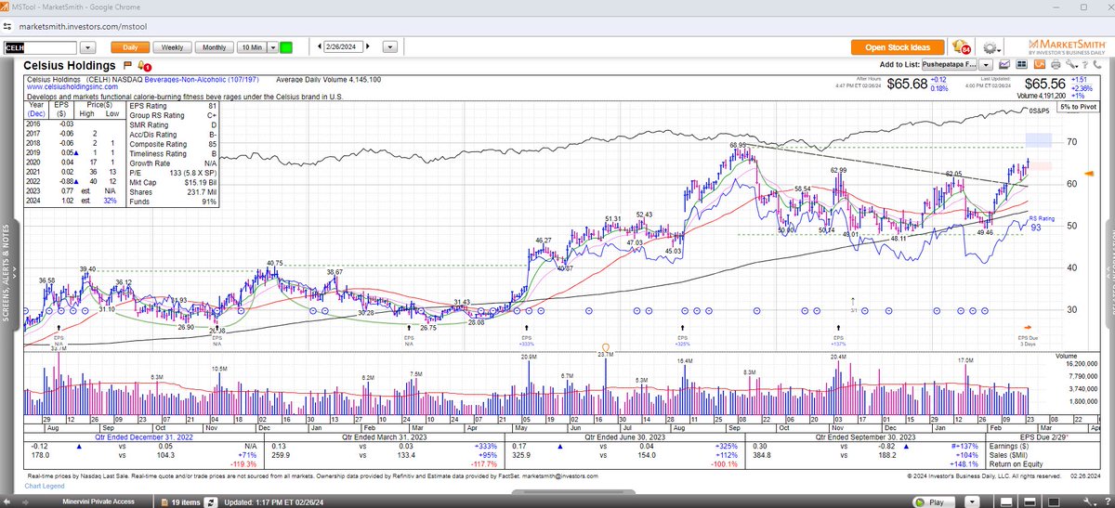This screenshot has width=1115, height=508.
Task: Click the CELH symbol input field
Action: pyautogui.click(x=42, y=46)
